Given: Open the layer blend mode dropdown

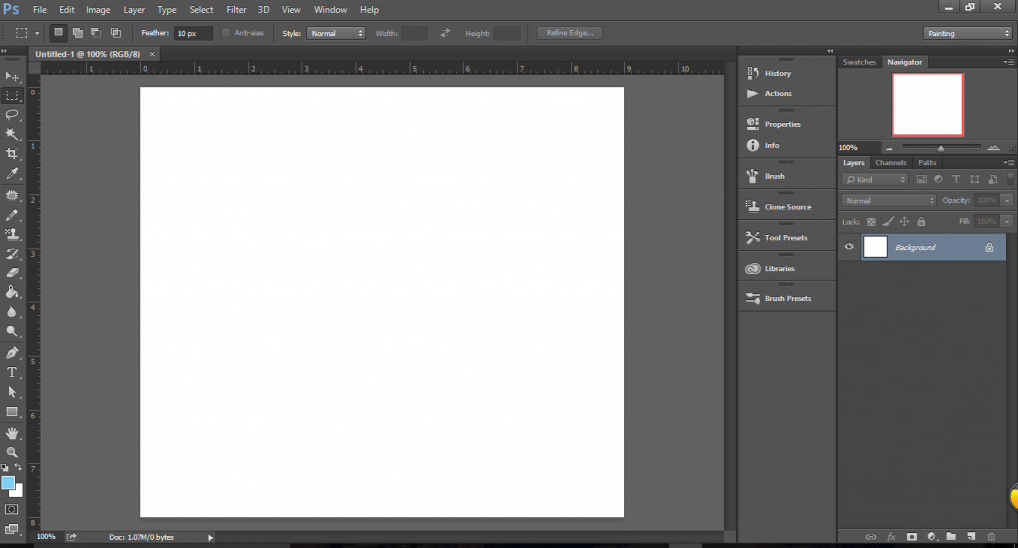Looking at the screenshot, I should (888, 201).
